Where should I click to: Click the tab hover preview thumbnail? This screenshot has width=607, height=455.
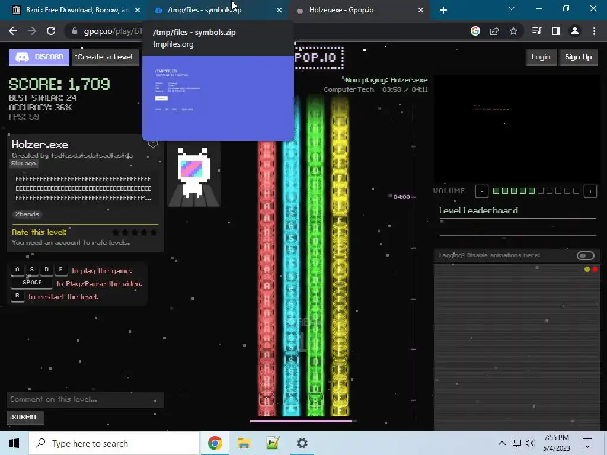pyautogui.click(x=218, y=98)
